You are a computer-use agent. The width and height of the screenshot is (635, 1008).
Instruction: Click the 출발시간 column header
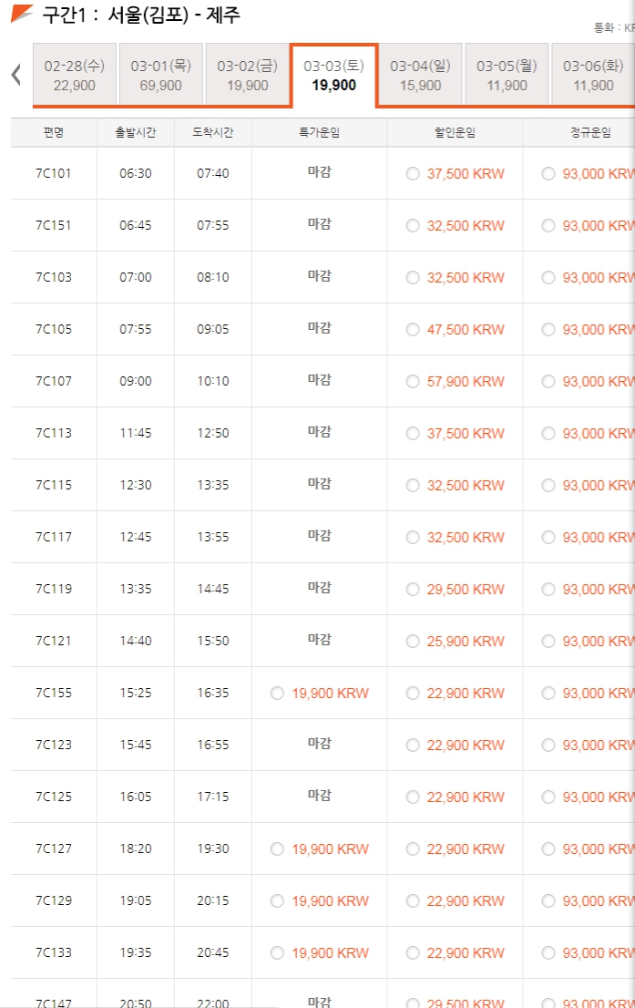pos(136,133)
